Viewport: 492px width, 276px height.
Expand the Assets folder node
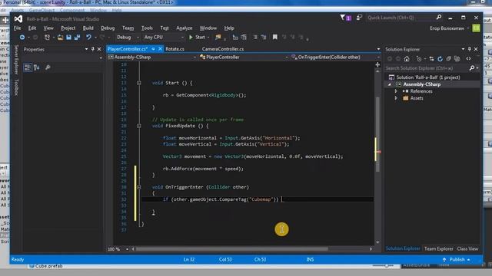(x=396, y=98)
